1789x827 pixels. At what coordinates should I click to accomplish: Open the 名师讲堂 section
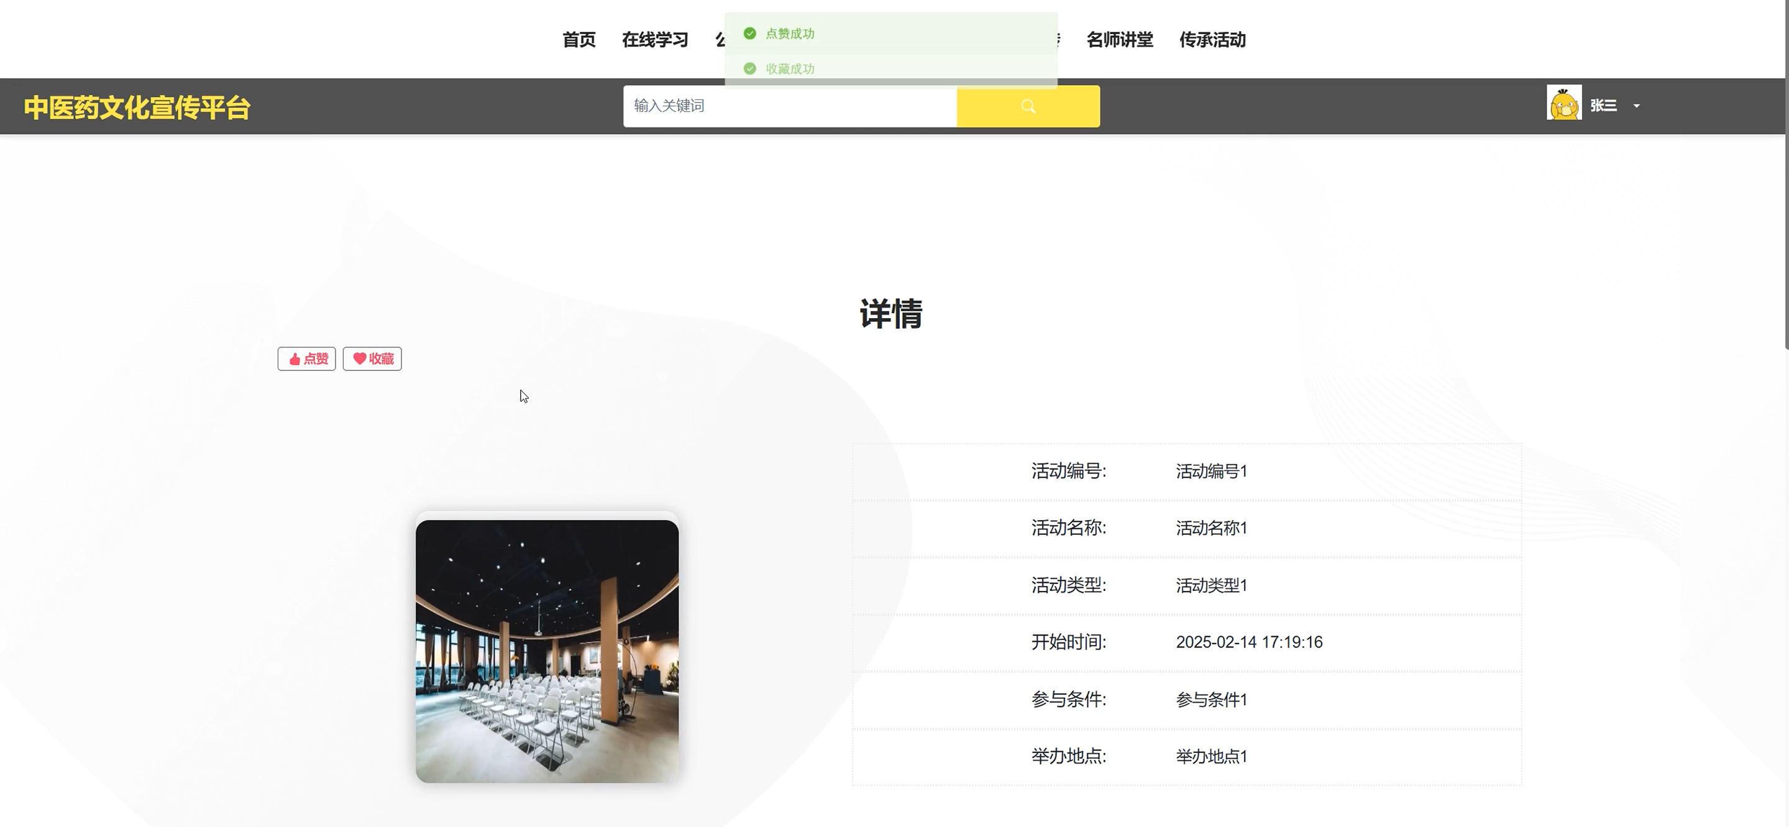coord(1120,40)
